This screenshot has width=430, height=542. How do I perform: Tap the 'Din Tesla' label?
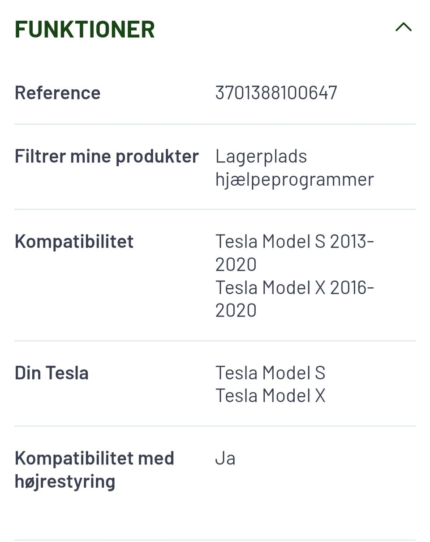tap(52, 373)
